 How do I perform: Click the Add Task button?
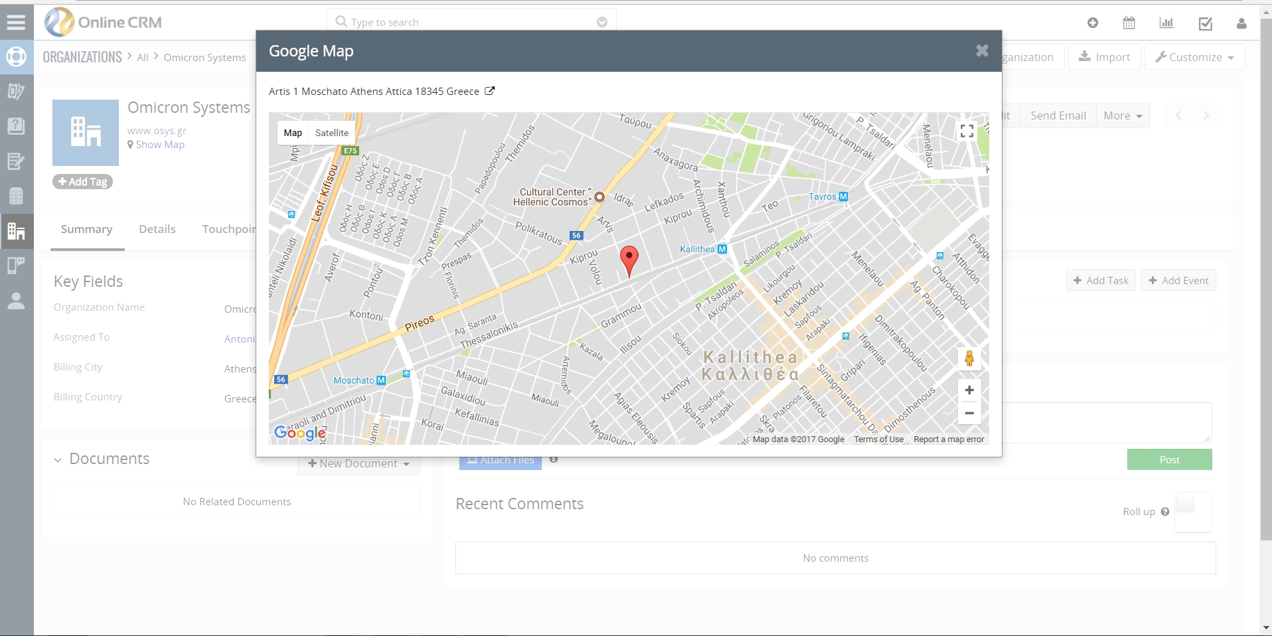(1101, 280)
